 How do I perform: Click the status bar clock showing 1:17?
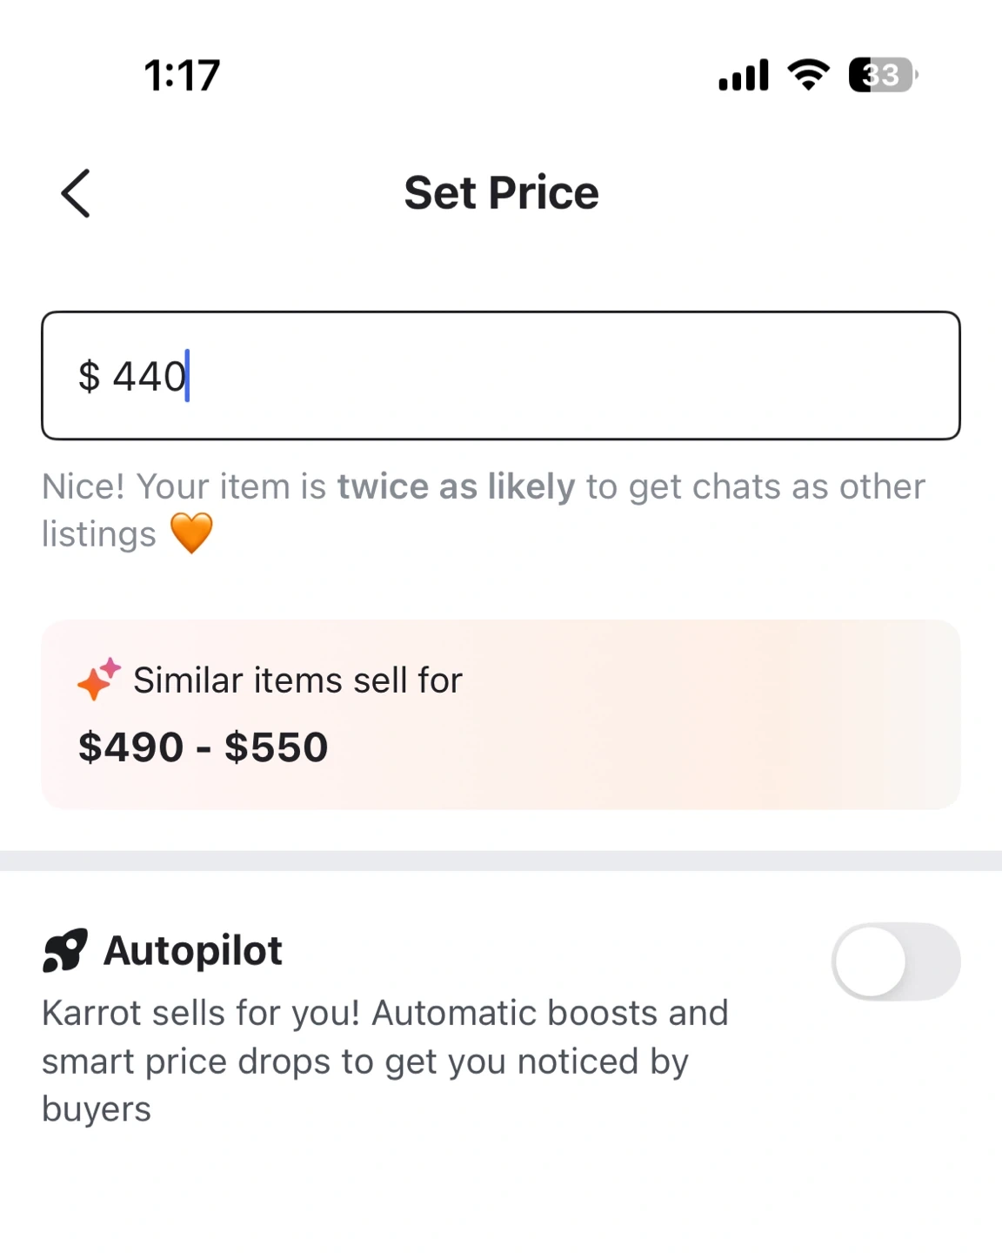182,75
